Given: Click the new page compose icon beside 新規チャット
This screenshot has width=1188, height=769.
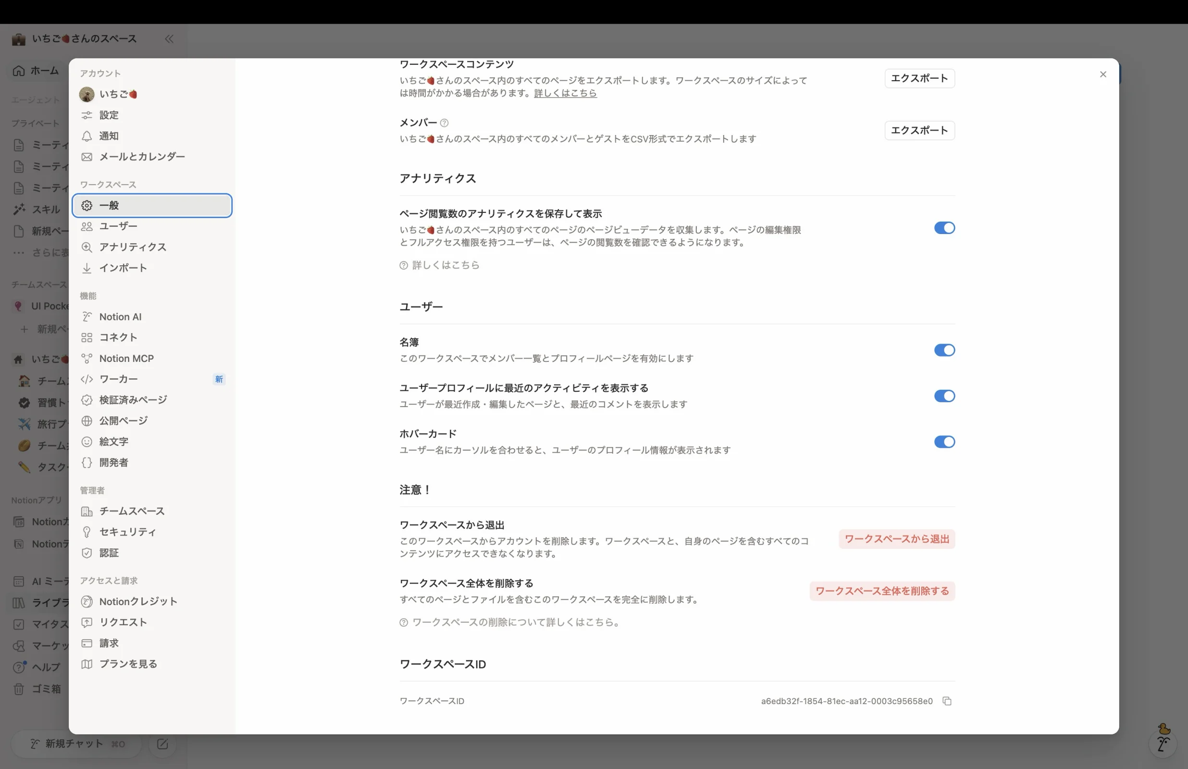Looking at the screenshot, I should (162, 744).
